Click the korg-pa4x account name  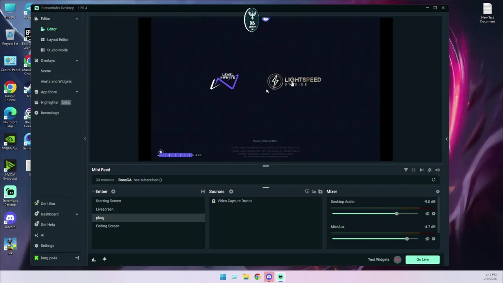coord(49,258)
